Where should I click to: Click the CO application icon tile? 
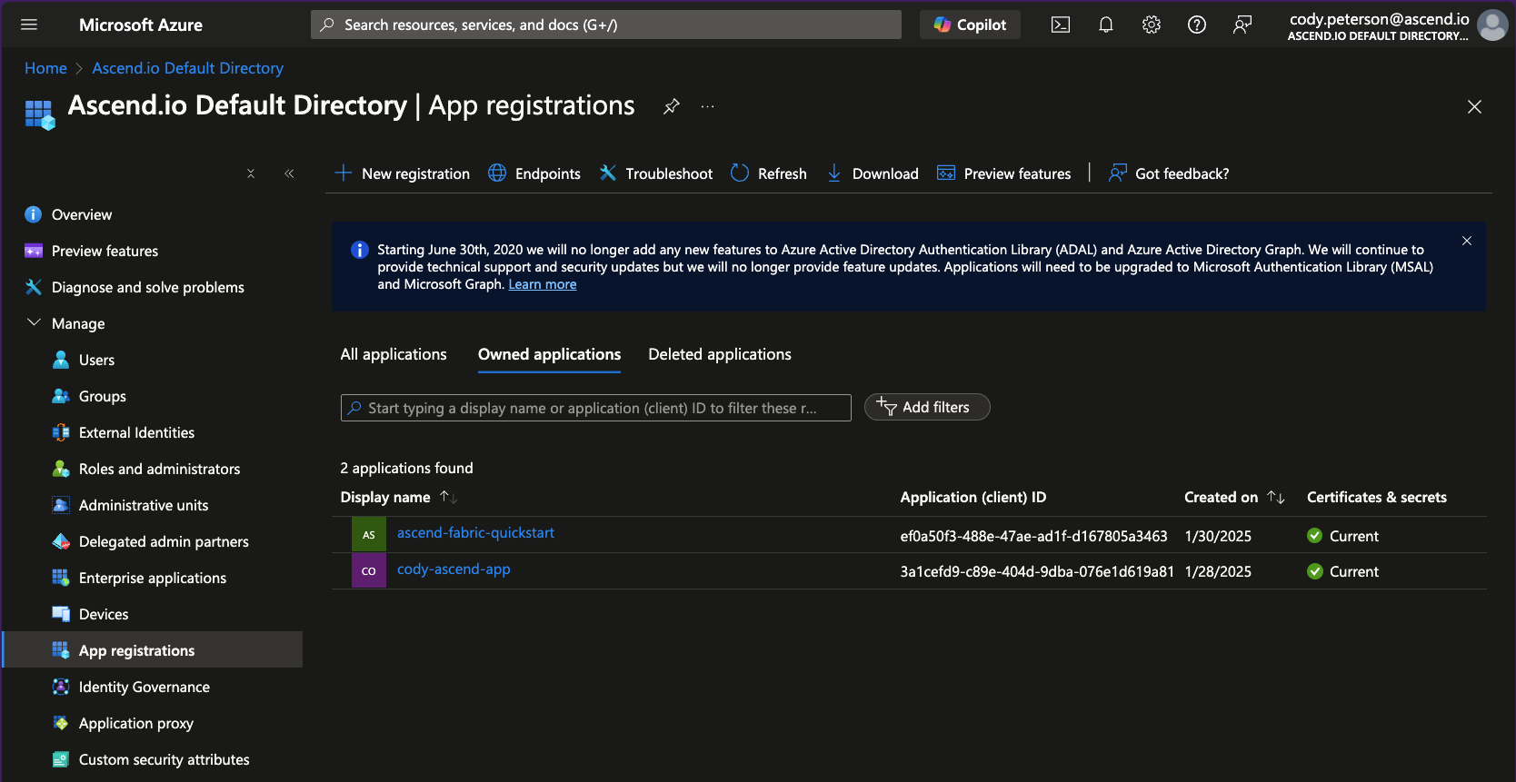click(x=369, y=570)
